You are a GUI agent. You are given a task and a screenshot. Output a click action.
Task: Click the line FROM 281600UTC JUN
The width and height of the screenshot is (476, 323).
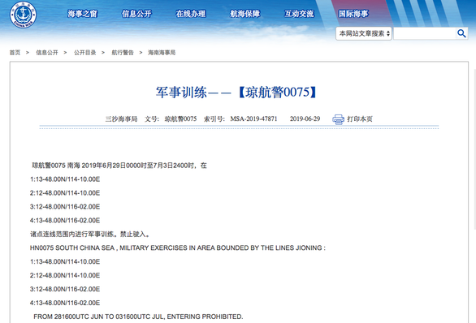click(138, 317)
